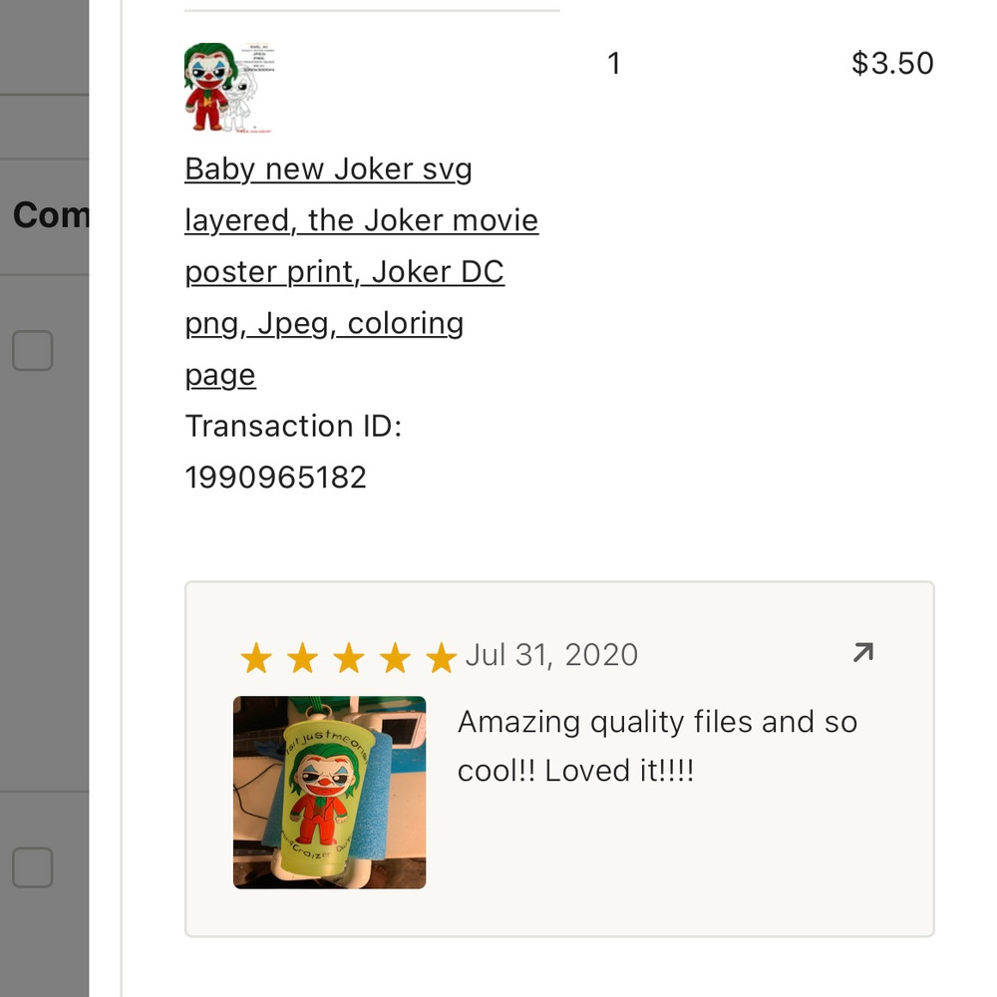Click the fifth star of the review rating

[440, 658]
